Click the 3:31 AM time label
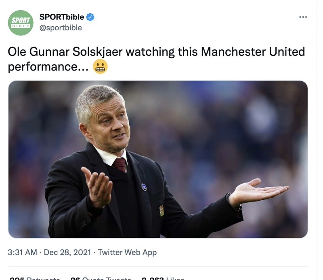Image resolution: width=323 pixels, height=280 pixels. tap(23, 252)
